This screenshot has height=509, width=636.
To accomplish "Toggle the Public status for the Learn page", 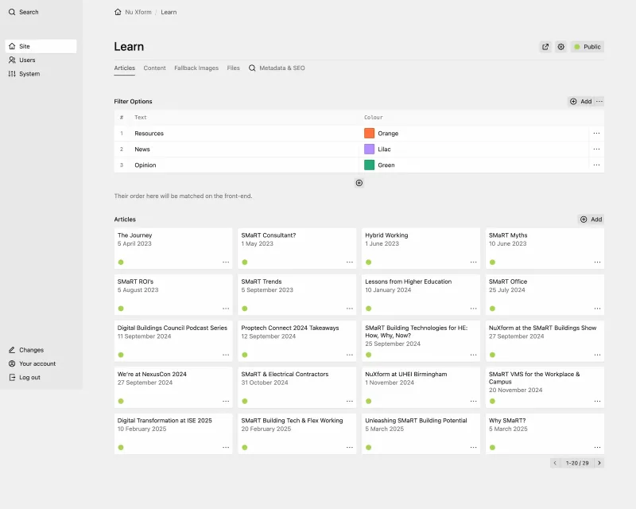I will tap(588, 47).
